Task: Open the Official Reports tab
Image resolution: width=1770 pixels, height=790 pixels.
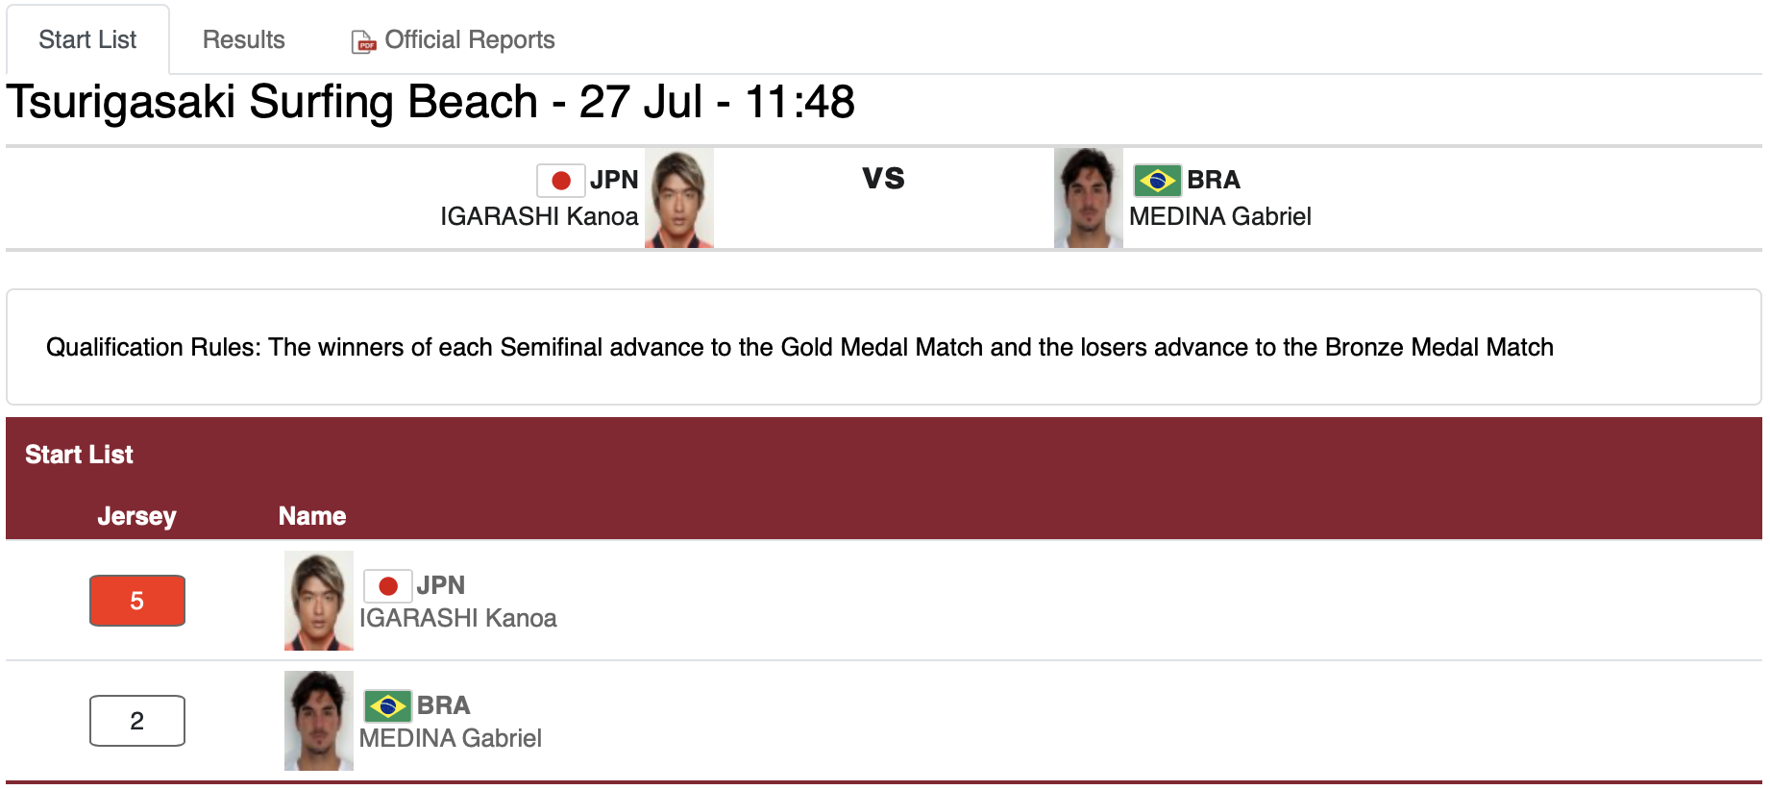Action: 469,39
